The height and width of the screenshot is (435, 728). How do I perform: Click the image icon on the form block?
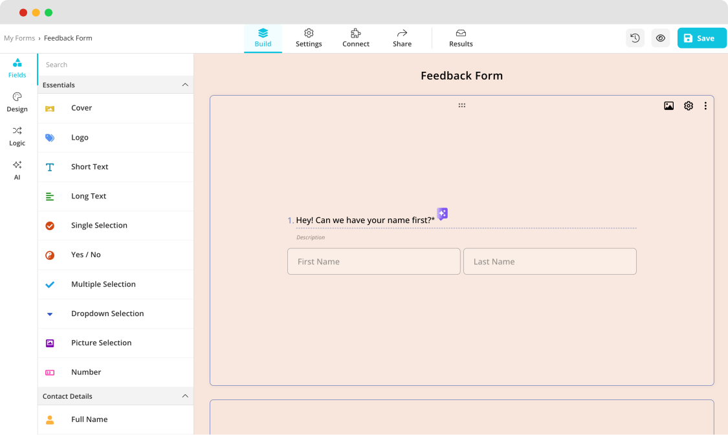[x=668, y=105]
